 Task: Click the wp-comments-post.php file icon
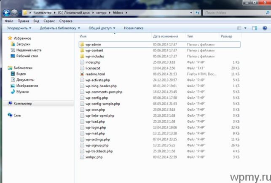coord(82,92)
